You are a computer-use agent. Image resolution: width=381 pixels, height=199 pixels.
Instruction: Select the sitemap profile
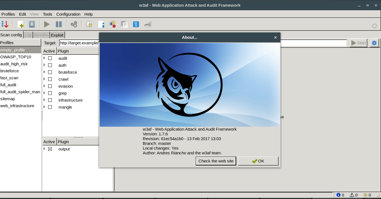pyautogui.click(x=20, y=99)
